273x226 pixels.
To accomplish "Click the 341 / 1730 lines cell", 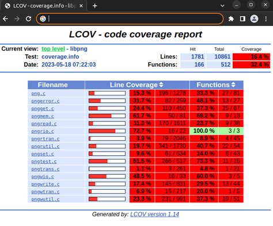I will tap(172, 146).
